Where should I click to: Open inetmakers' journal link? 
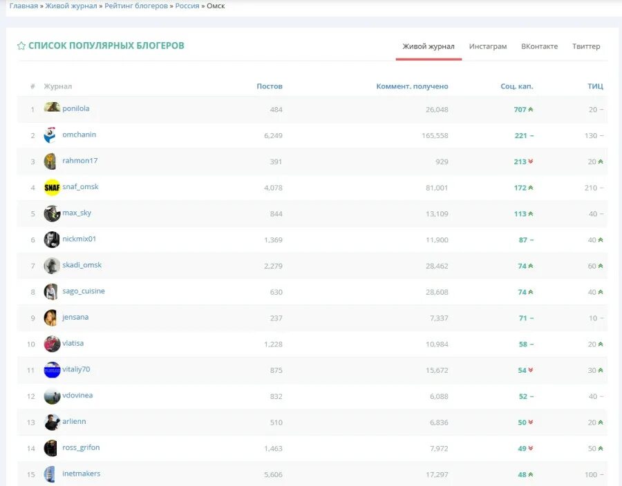click(82, 474)
